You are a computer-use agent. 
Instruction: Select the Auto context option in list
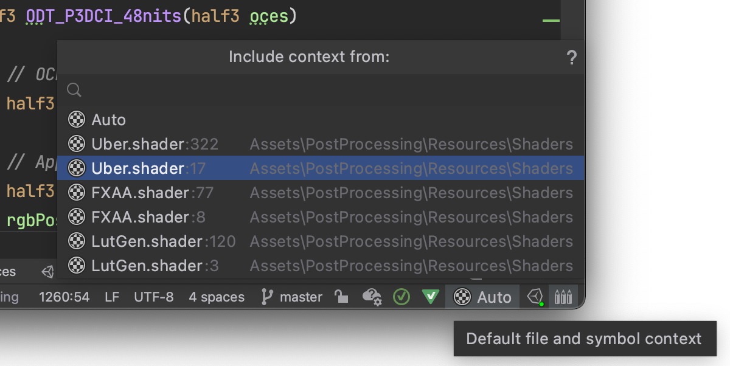(x=321, y=119)
